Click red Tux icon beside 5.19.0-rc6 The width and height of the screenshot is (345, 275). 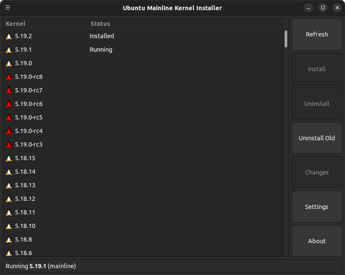pyautogui.click(x=9, y=104)
